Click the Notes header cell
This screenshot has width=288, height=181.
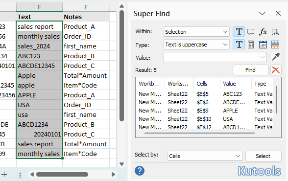coord(86,17)
